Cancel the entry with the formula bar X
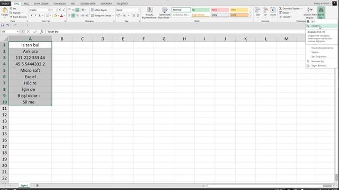 tap(28, 32)
